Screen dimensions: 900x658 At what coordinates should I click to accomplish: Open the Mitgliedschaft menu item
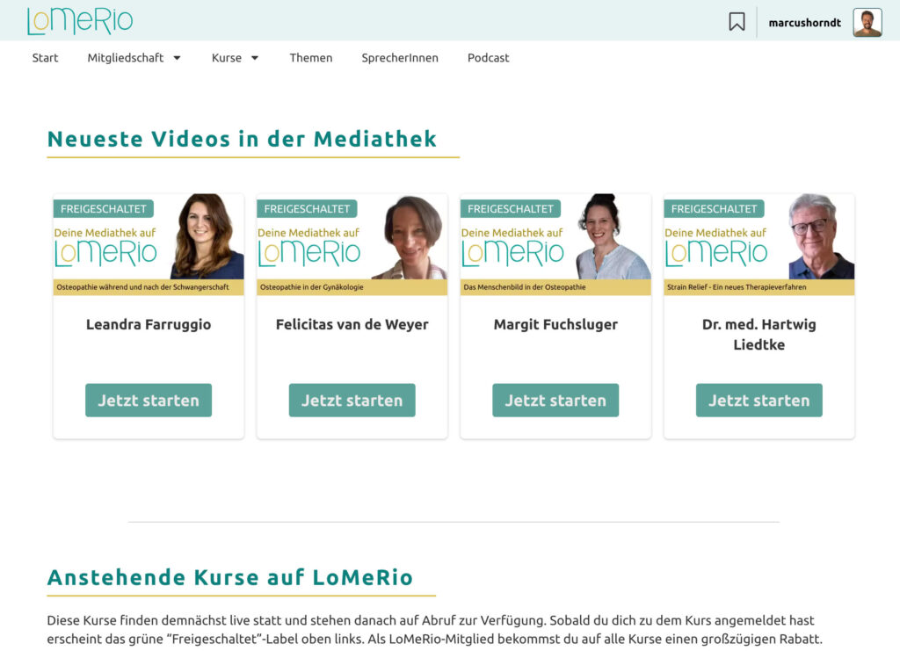(125, 58)
